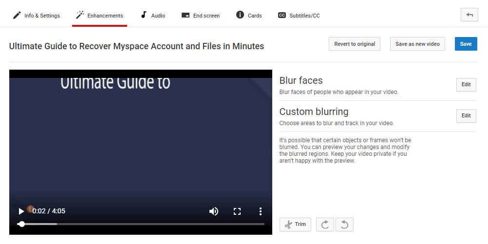Click the 0:02 / 4:05 time display
The image size is (488, 244).
click(x=49, y=211)
